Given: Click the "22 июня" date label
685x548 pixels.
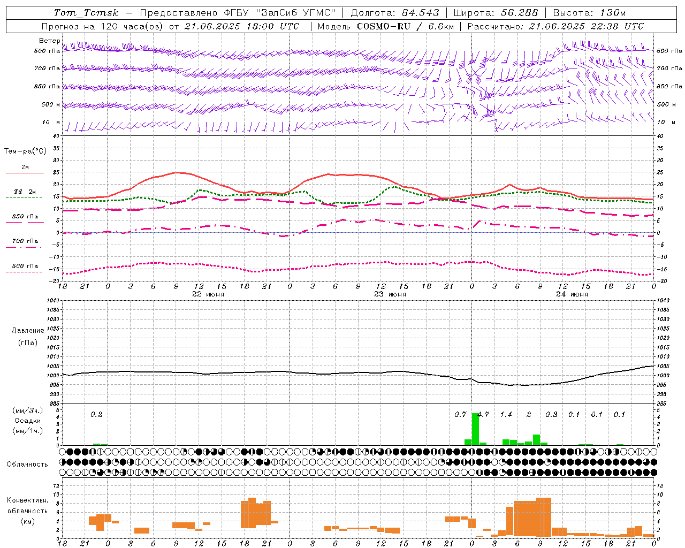Looking at the screenshot, I should [x=208, y=294].
